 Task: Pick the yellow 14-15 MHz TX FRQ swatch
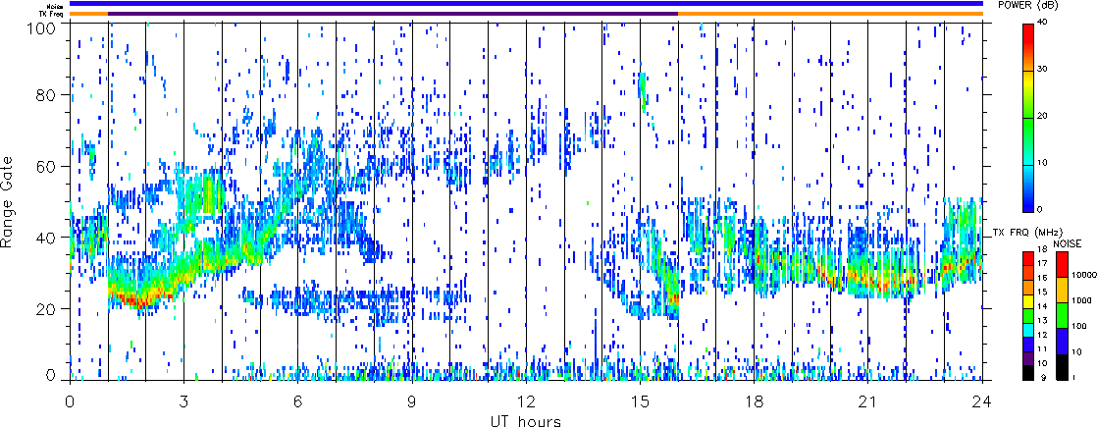click(1028, 301)
